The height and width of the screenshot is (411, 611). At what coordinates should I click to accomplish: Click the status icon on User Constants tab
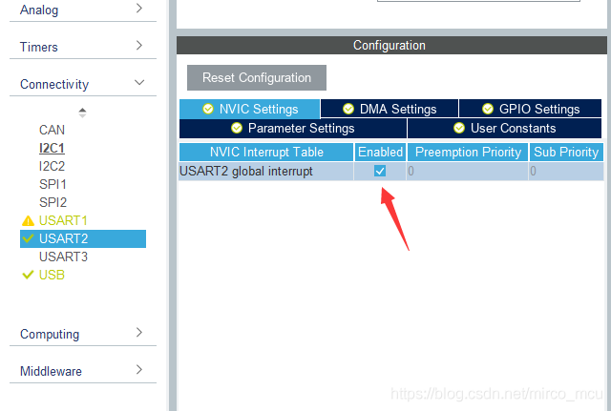[x=459, y=128]
